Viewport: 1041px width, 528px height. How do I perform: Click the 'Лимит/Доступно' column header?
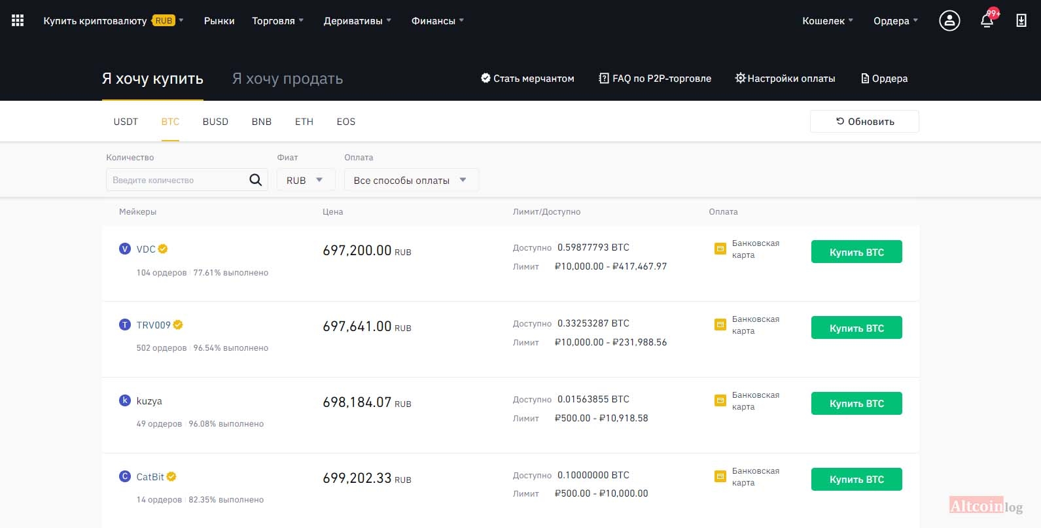[x=547, y=212]
